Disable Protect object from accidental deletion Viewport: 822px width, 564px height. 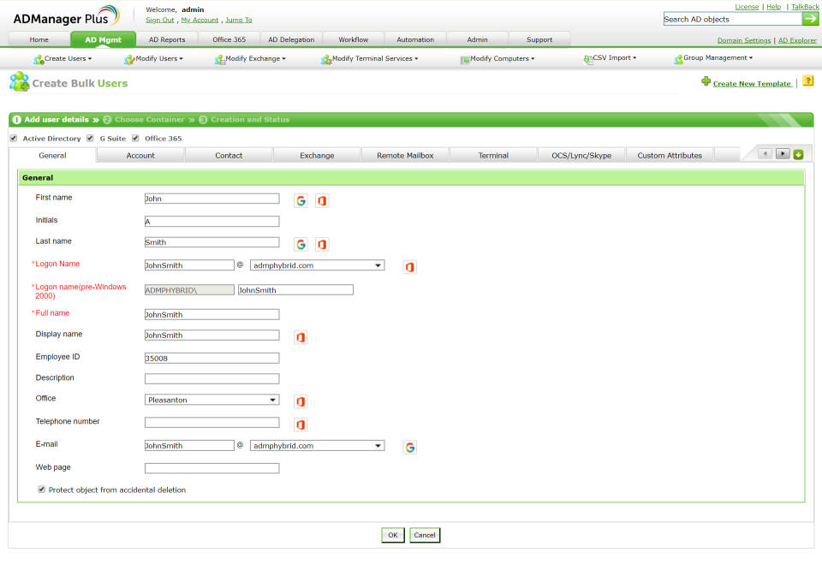pyautogui.click(x=41, y=489)
